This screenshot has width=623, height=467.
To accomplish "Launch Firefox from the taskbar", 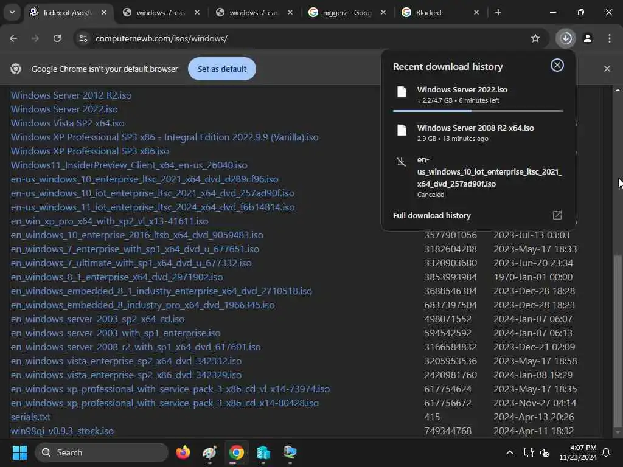I will (x=183, y=452).
